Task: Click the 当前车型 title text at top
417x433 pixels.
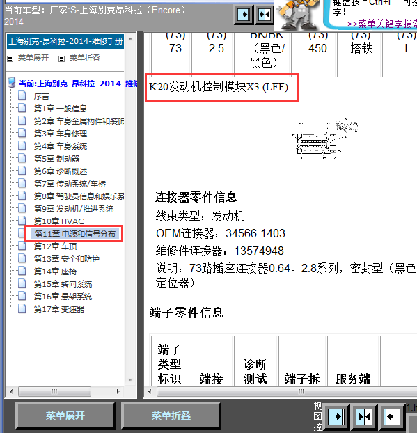Action: tap(95, 16)
